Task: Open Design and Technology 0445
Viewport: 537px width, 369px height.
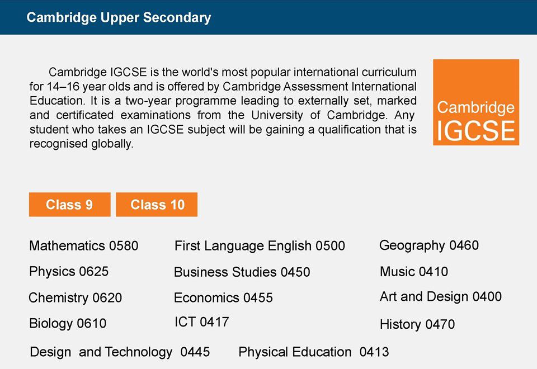Action: 120,352
